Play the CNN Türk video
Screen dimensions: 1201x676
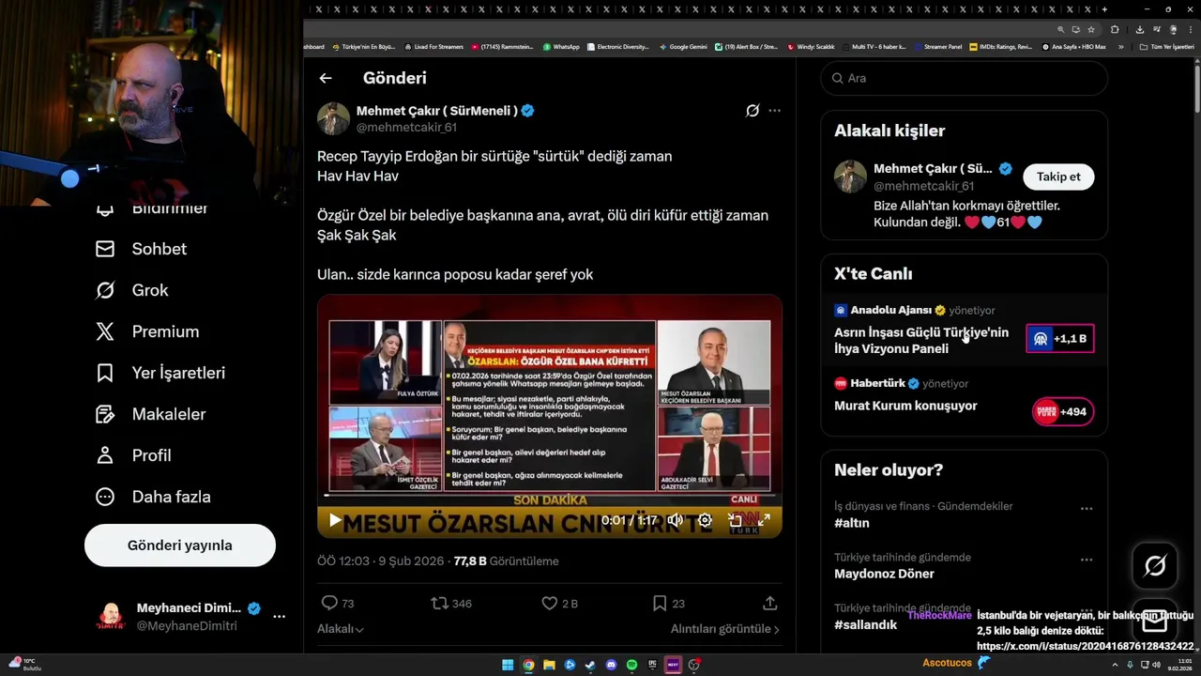(335, 520)
